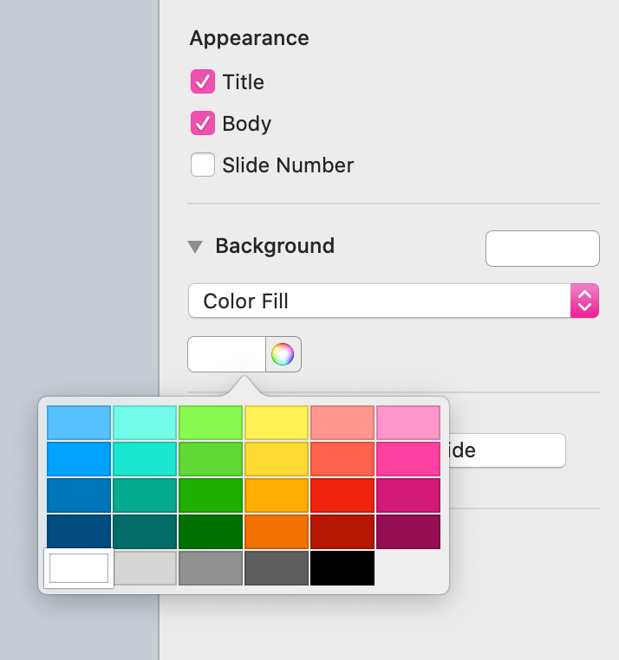Collapse the Background section triangle

coord(195,247)
